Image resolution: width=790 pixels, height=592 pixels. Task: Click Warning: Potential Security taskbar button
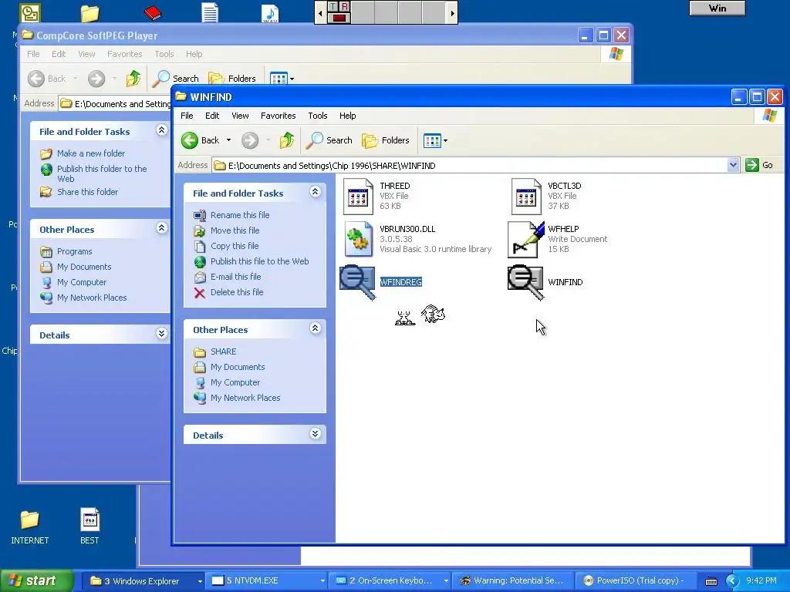click(x=513, y=581)
